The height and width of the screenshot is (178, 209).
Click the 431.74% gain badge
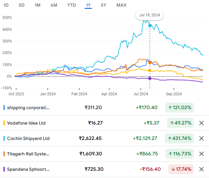pyautogui.click(x=179, y=138)
